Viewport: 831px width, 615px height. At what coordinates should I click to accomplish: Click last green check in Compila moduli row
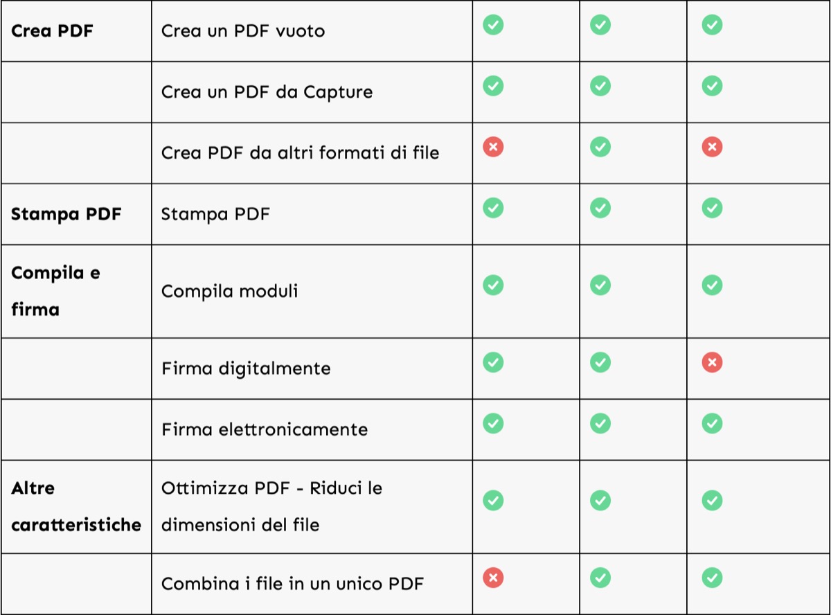tap(712, 285)
